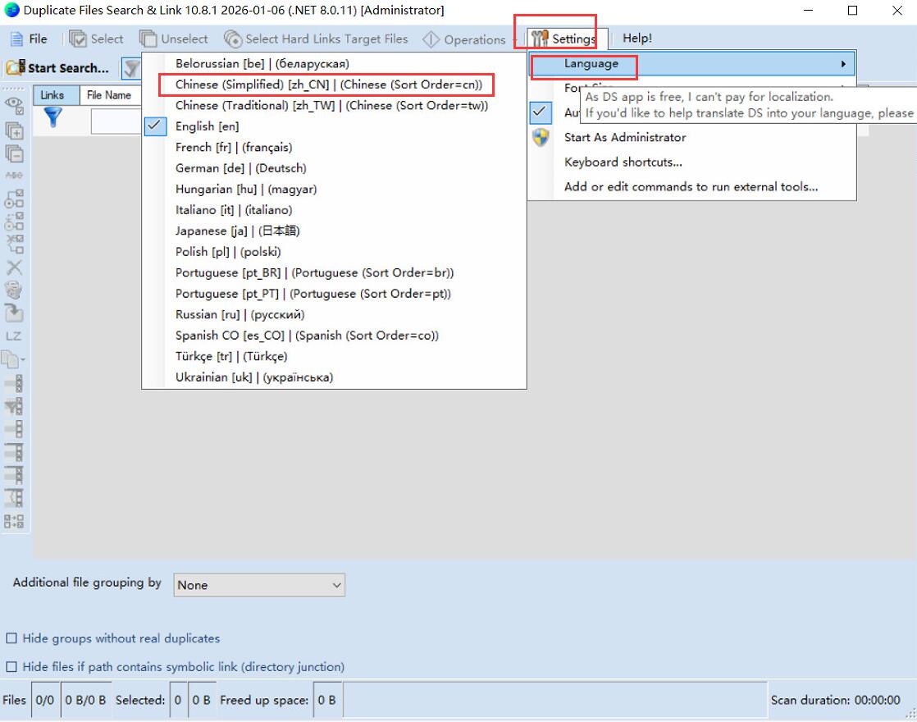This screenshot has height=722, width=917.
Task: Open the Additional file grouping dropdown
Action: tap(259, 585)
